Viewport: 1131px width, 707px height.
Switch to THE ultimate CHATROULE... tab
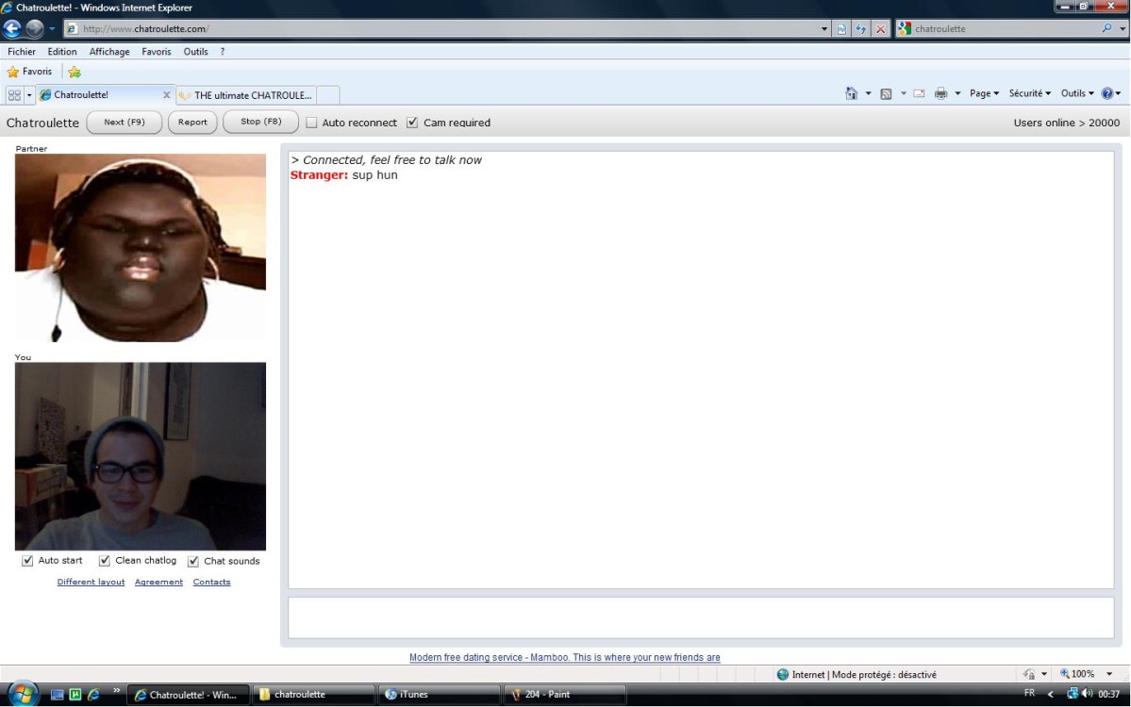click(x=246, y=95)
